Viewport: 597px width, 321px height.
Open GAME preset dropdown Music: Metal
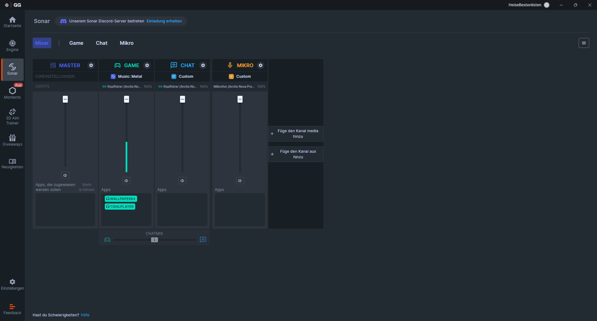(127, 77)
